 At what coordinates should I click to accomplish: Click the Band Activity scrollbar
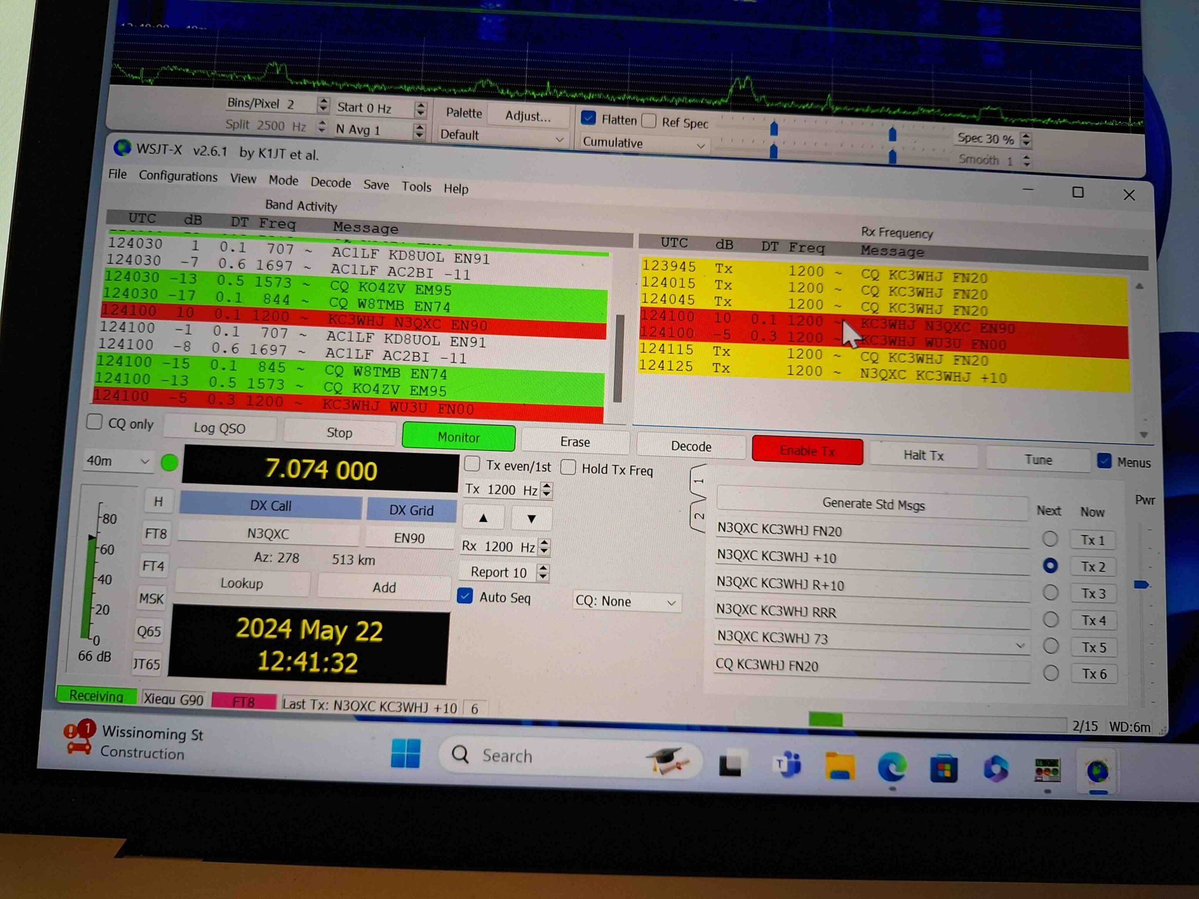coord(619,358)
